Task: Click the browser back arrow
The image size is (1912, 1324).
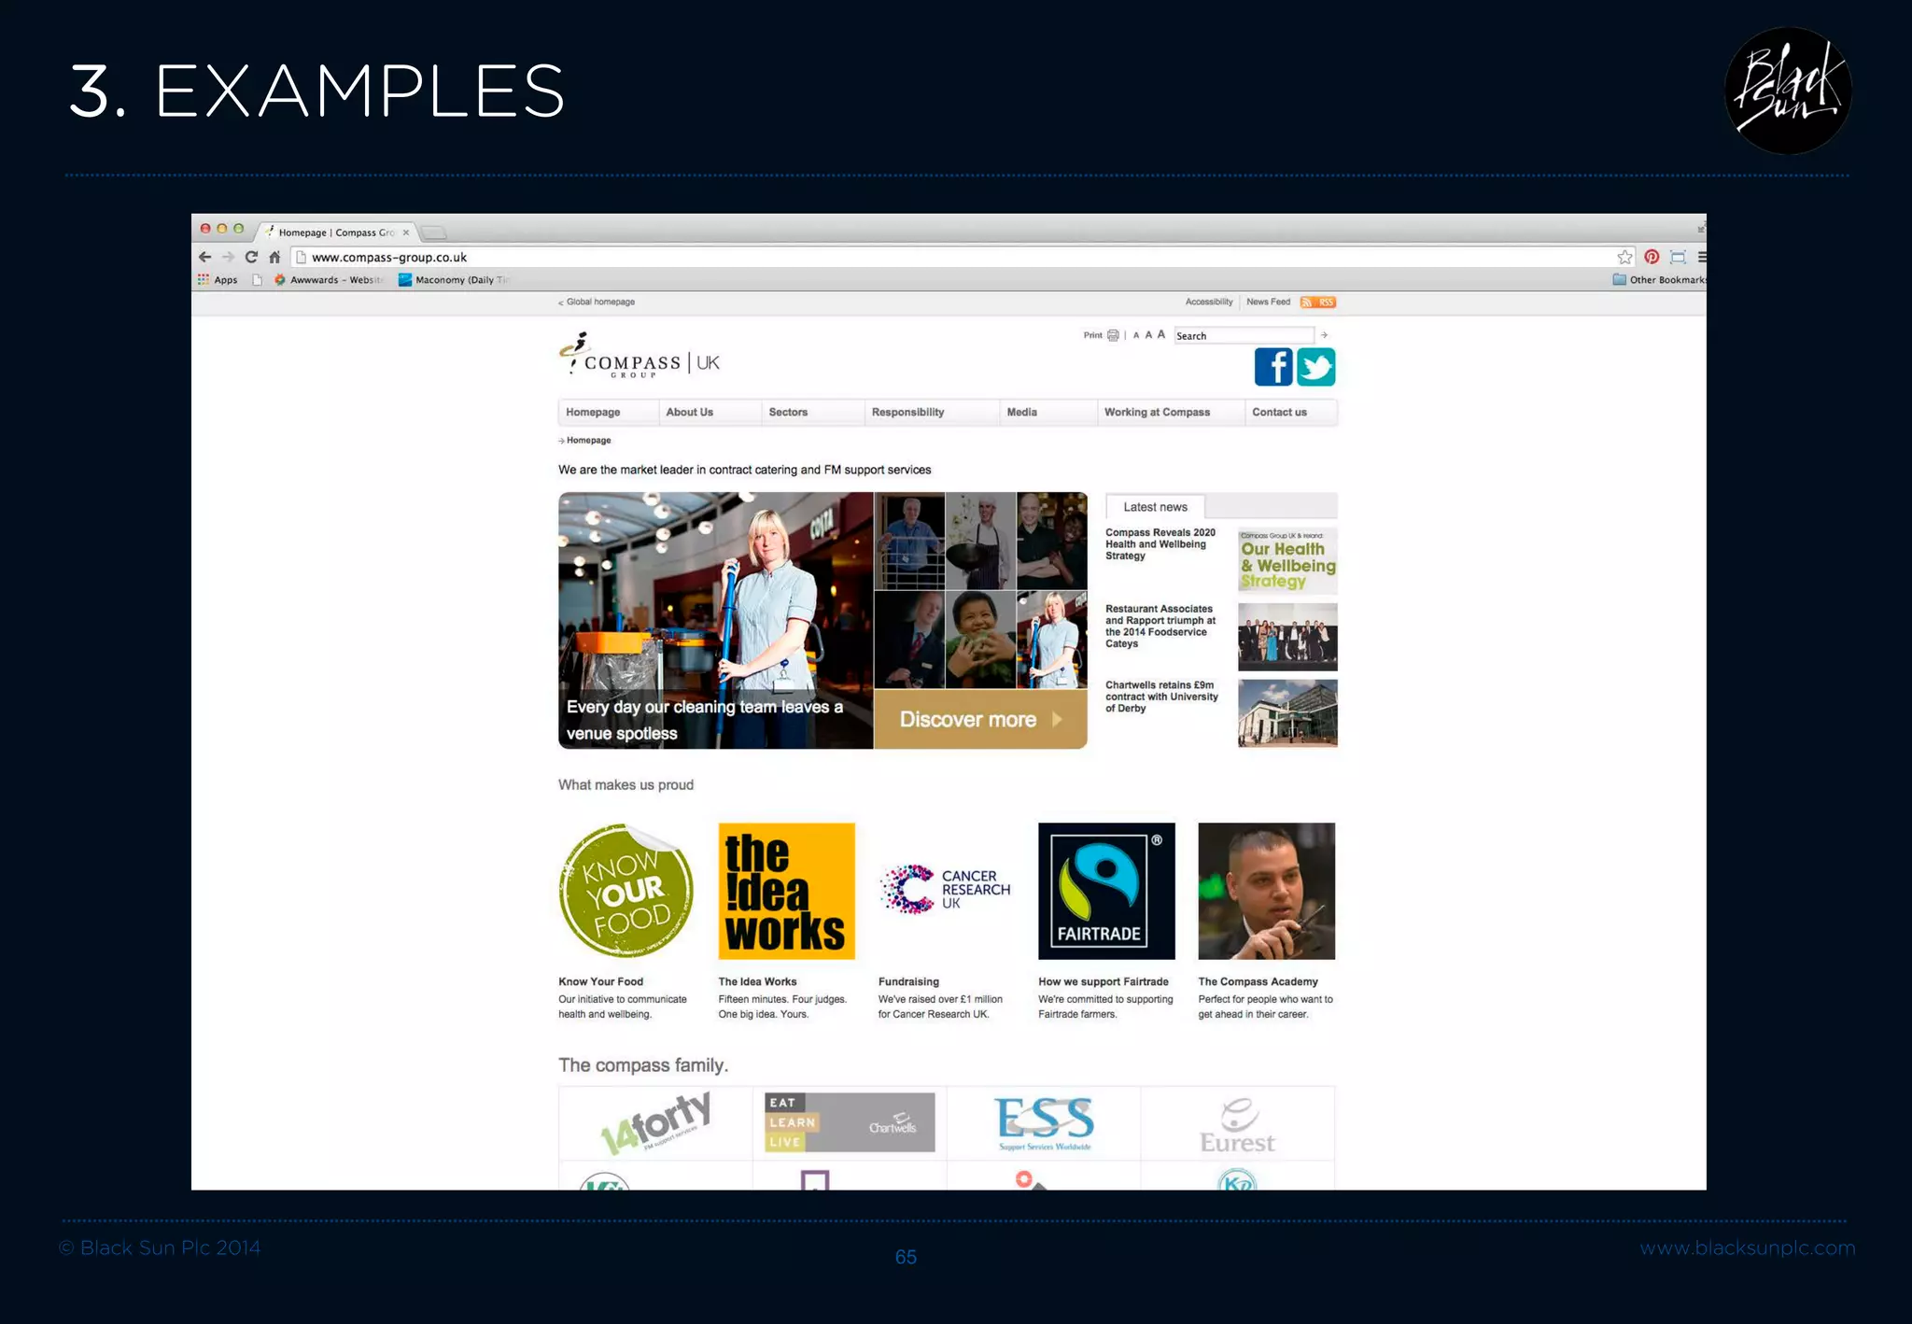Action: (x=205, y=257)
